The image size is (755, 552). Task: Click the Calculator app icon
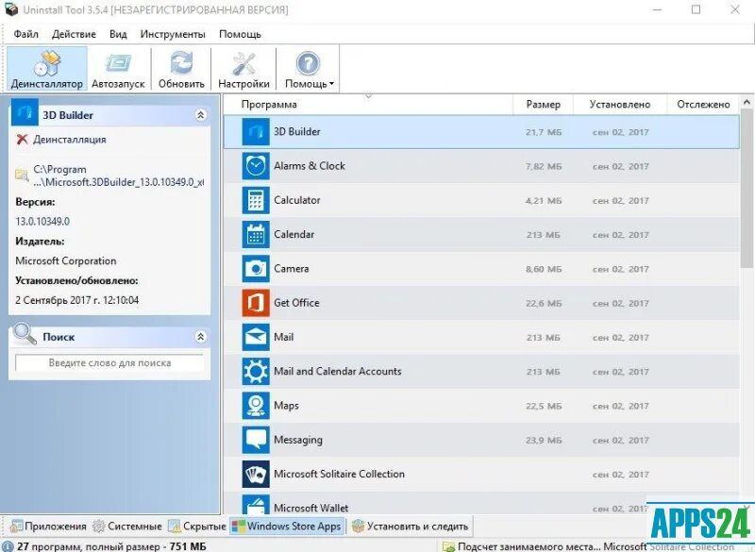click(255, 200)
